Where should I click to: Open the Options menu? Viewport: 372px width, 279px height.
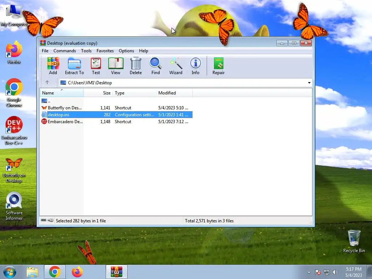pos(126,51)
